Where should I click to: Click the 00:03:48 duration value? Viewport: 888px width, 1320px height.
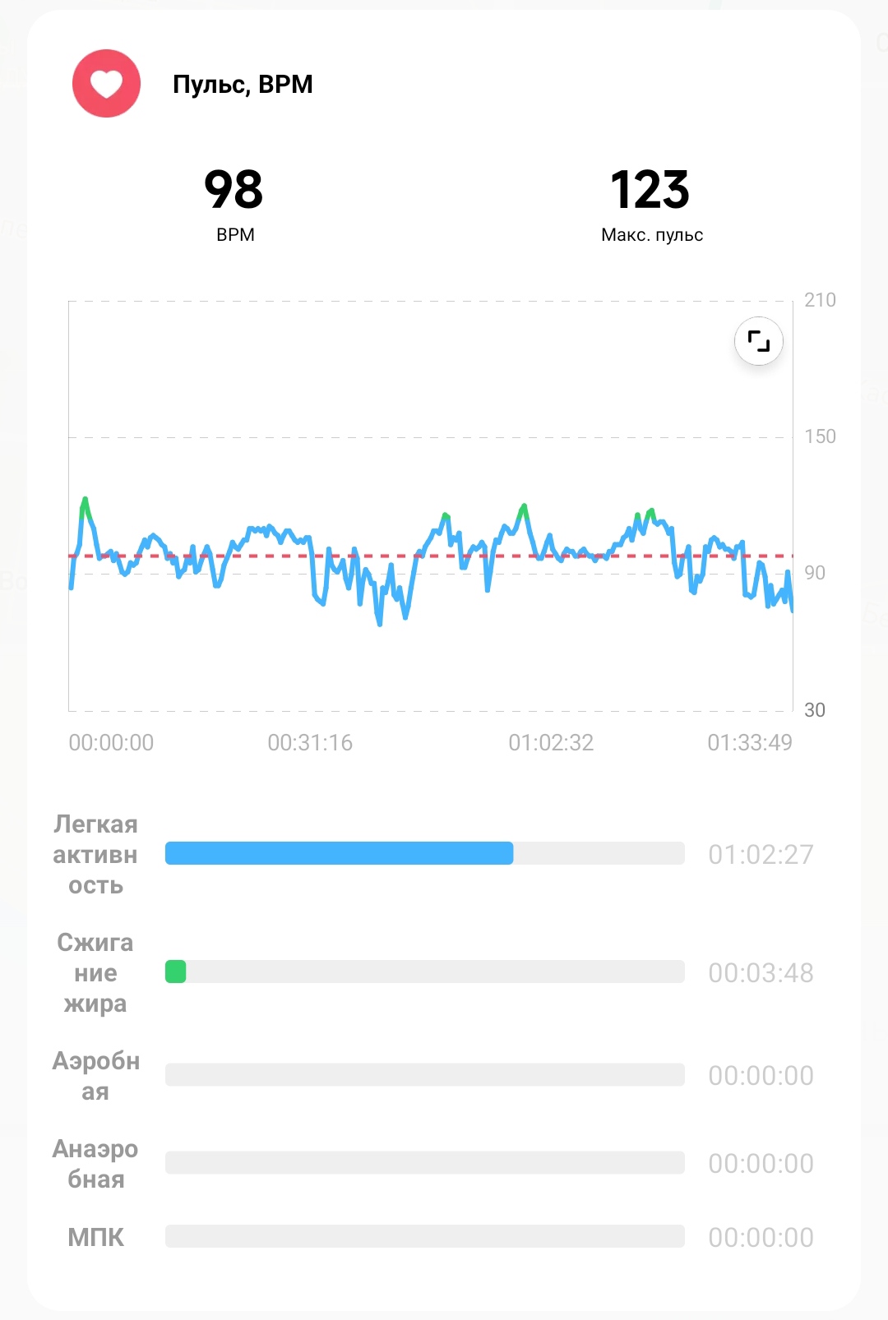(761, 973)
